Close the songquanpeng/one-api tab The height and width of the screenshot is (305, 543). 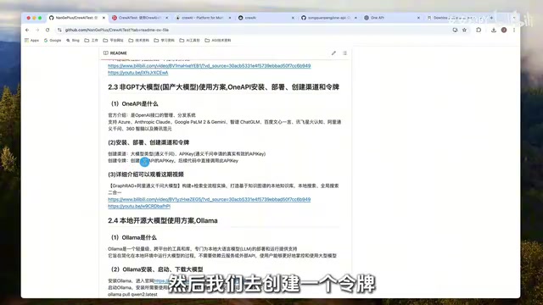pyautogui.click(x=355, y=18)
